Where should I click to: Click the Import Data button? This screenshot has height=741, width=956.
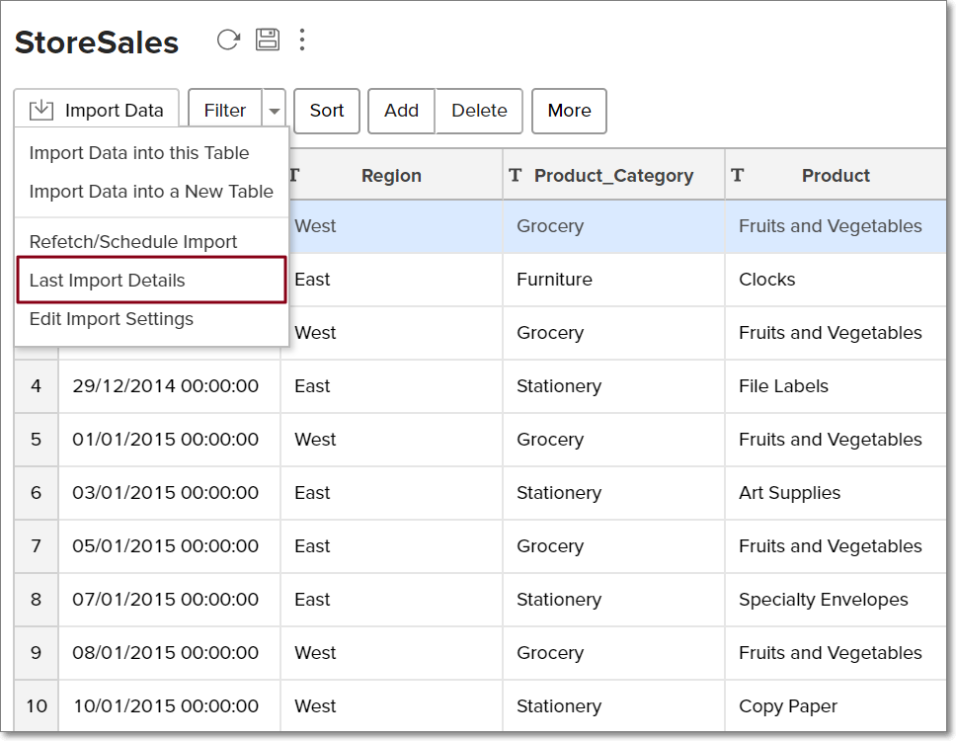tap(97, 110)
